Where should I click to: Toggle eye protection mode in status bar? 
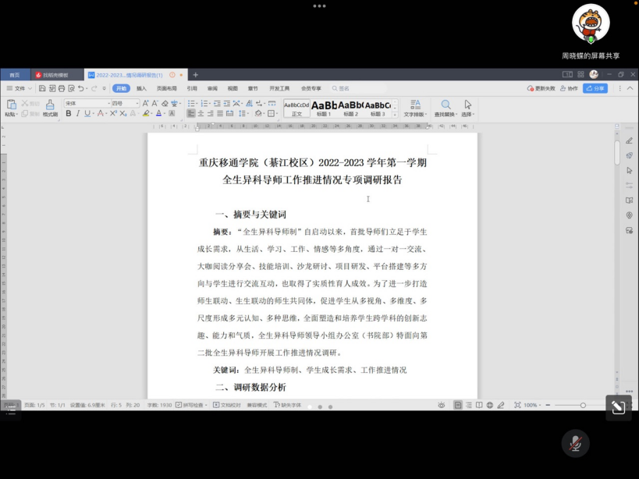(x=442, y=406)
